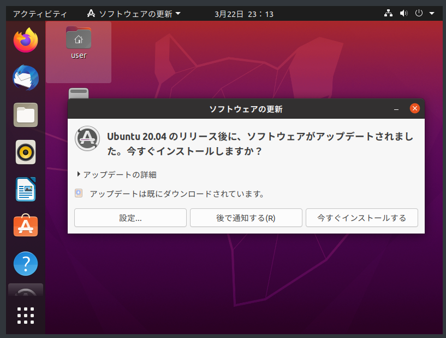446x338 pixels.
Task: Show all applications grid
Action: tap(26, 316)
